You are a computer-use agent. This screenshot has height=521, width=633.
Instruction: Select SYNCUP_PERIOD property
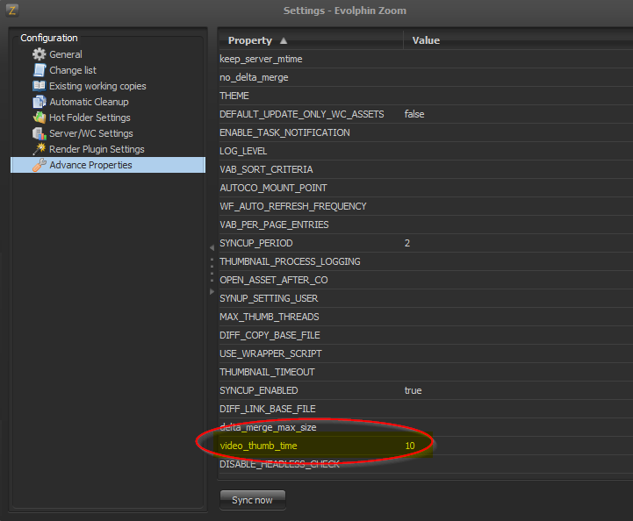click(x=256, y=243)
